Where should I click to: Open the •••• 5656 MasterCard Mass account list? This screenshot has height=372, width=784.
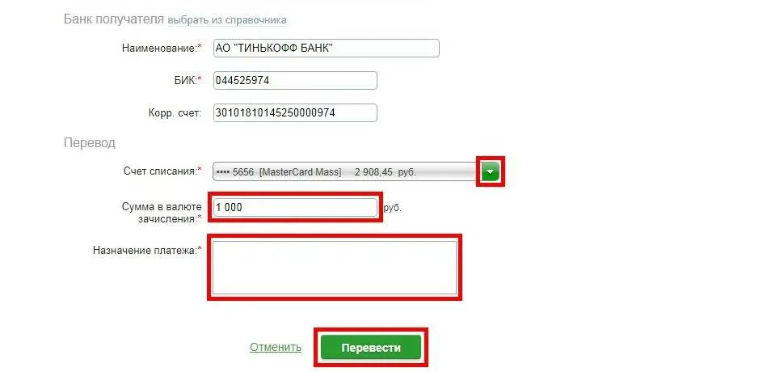coord(347,172)
